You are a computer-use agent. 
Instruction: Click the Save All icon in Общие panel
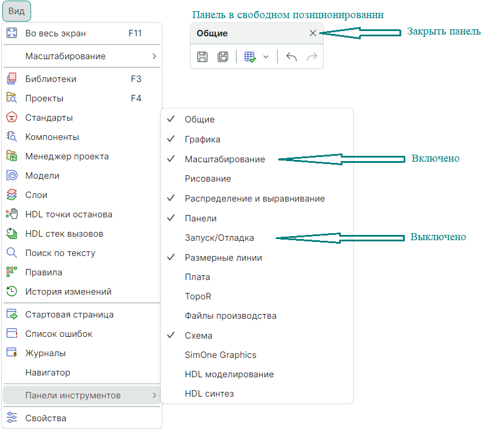click(223, 57)
